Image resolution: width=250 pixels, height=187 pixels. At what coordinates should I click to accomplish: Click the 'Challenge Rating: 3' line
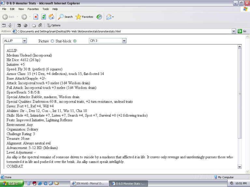point(21,134)
